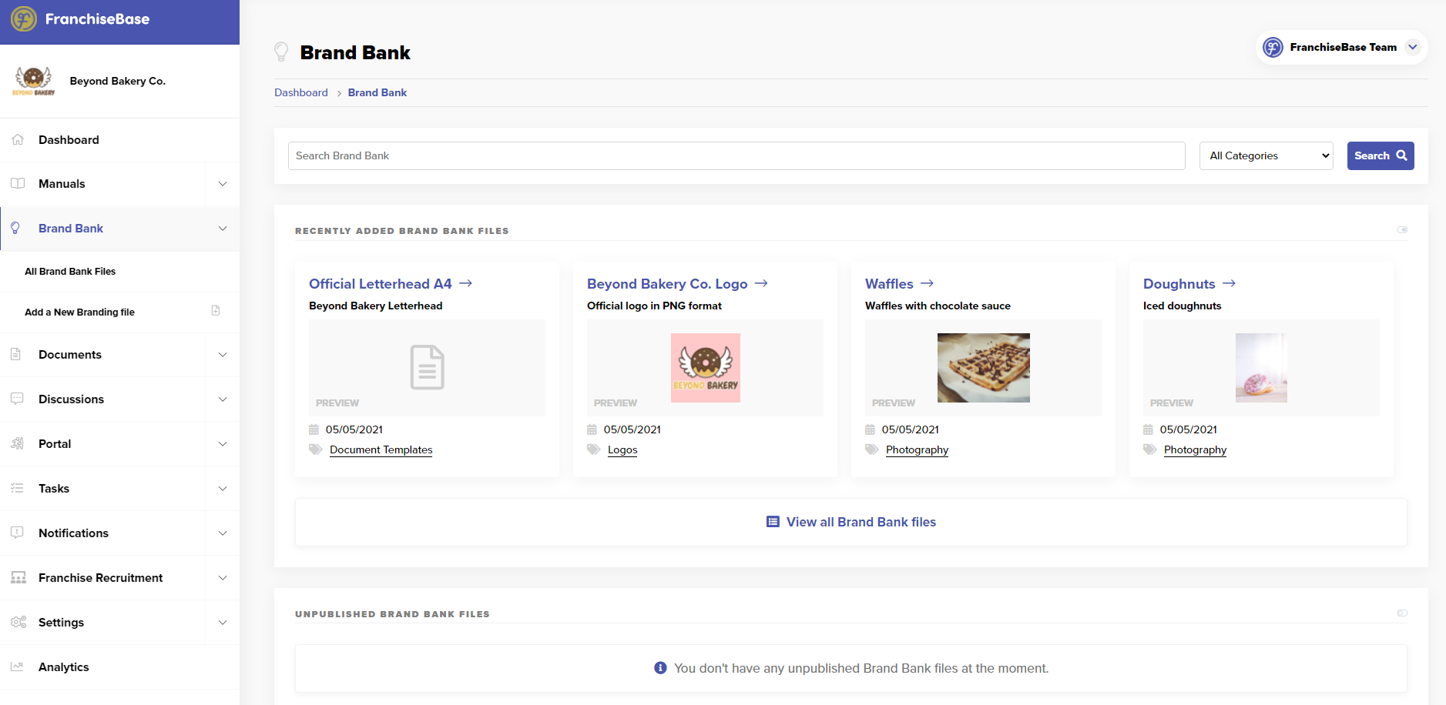Select All Brand Bank Files submenu item
This screenshot has width=1446, height=705.
pyautogui.click(x=70, y=272)
